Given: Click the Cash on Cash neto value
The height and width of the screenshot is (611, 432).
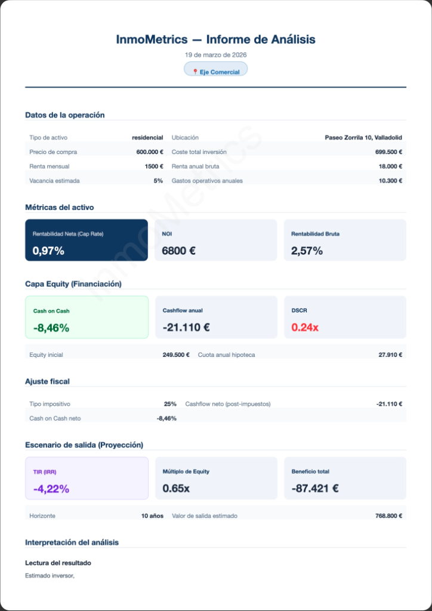Looking at the screenshot, I should tap(166, 418).
